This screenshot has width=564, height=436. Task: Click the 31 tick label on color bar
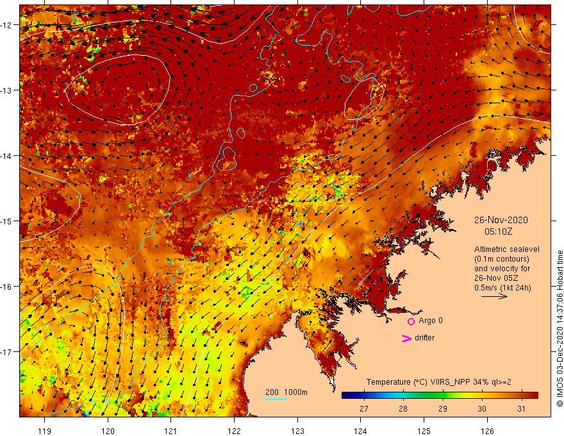coord(521,408)
